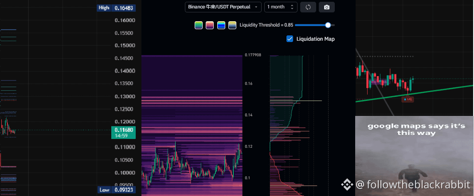The image size is (474, 196).
Task: Click the 0.177908 top axis value
Action: click(253, 55)
